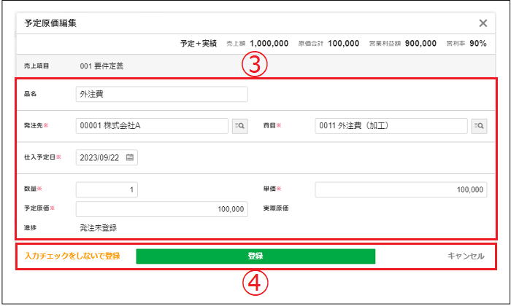Open supplier search next to 発注先 field
The height and width of the screenshot is (306, 511).
[240, 126]
